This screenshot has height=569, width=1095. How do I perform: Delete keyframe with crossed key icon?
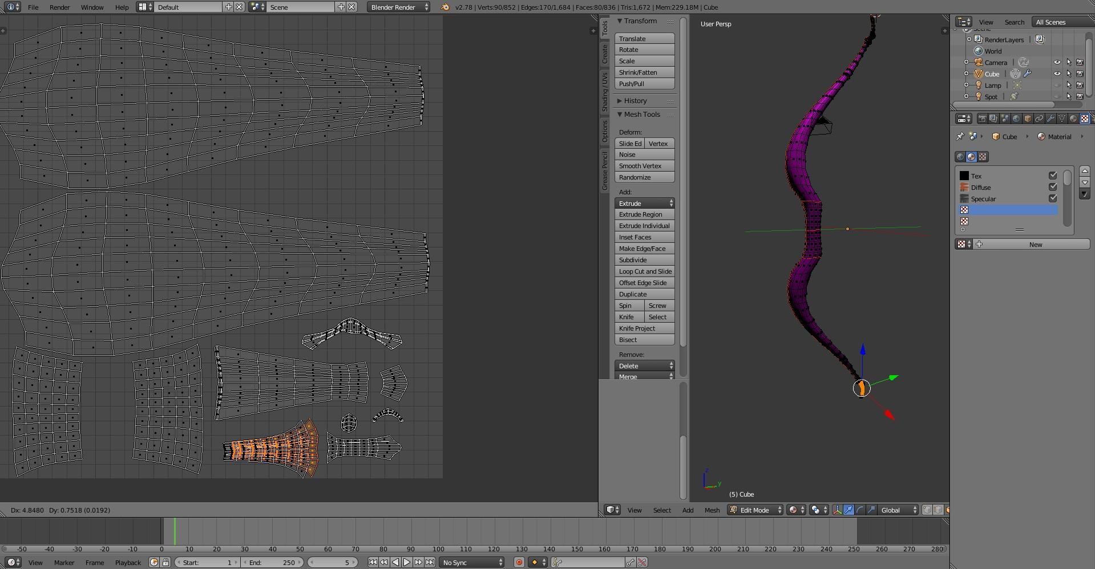(642, 562)
